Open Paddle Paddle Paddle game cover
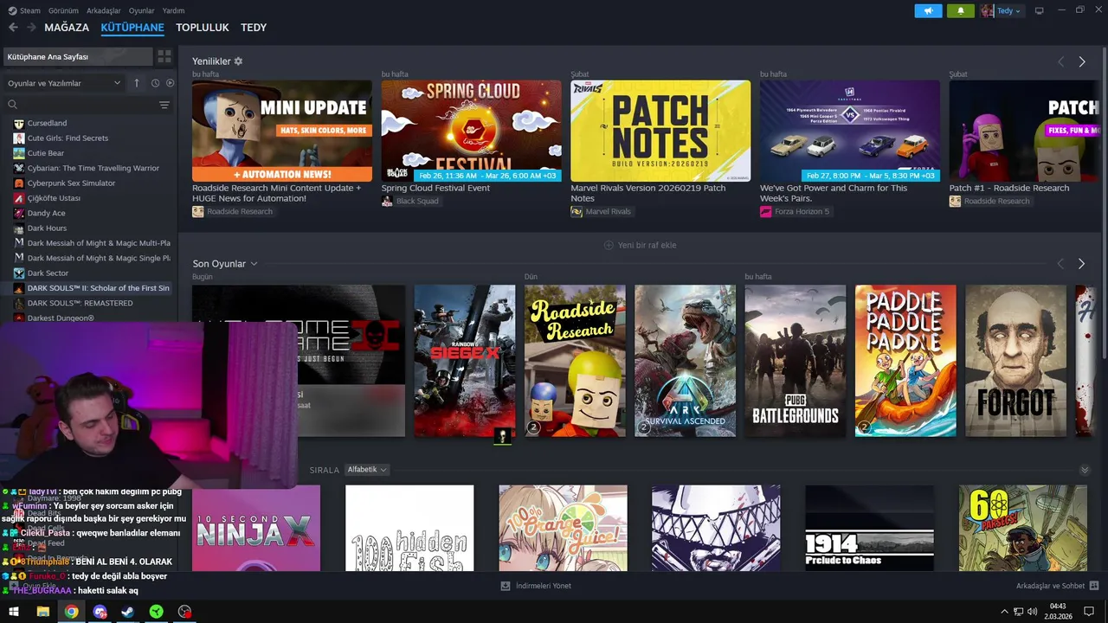Screen dimensions: 1108x623 (905, 361)
